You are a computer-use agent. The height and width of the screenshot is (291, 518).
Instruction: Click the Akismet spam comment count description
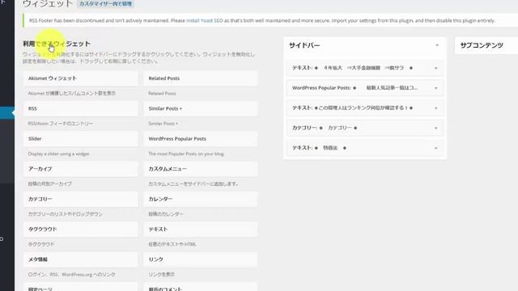72,94
